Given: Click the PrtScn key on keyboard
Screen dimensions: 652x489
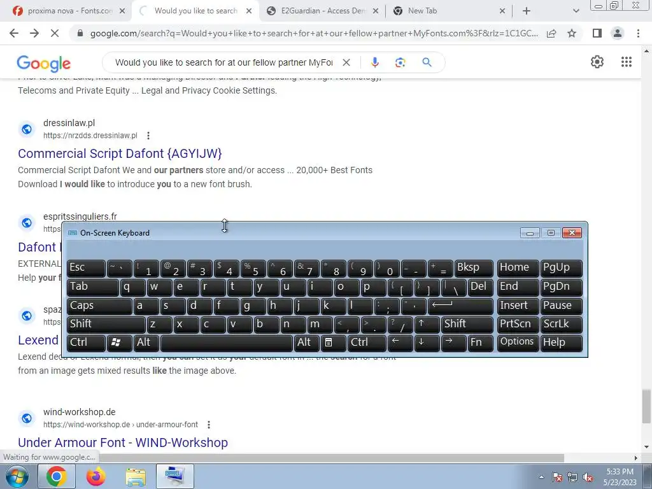Looking at the screenshot, I should tap(518, 324).
